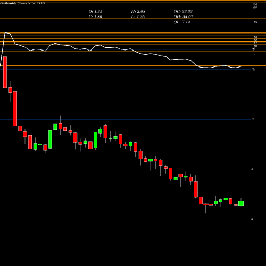
Task: Click the close price value C: 1.80
Action: coord(95,17)
